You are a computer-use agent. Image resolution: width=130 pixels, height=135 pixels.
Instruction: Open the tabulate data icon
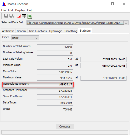click(x=24, y=16)
